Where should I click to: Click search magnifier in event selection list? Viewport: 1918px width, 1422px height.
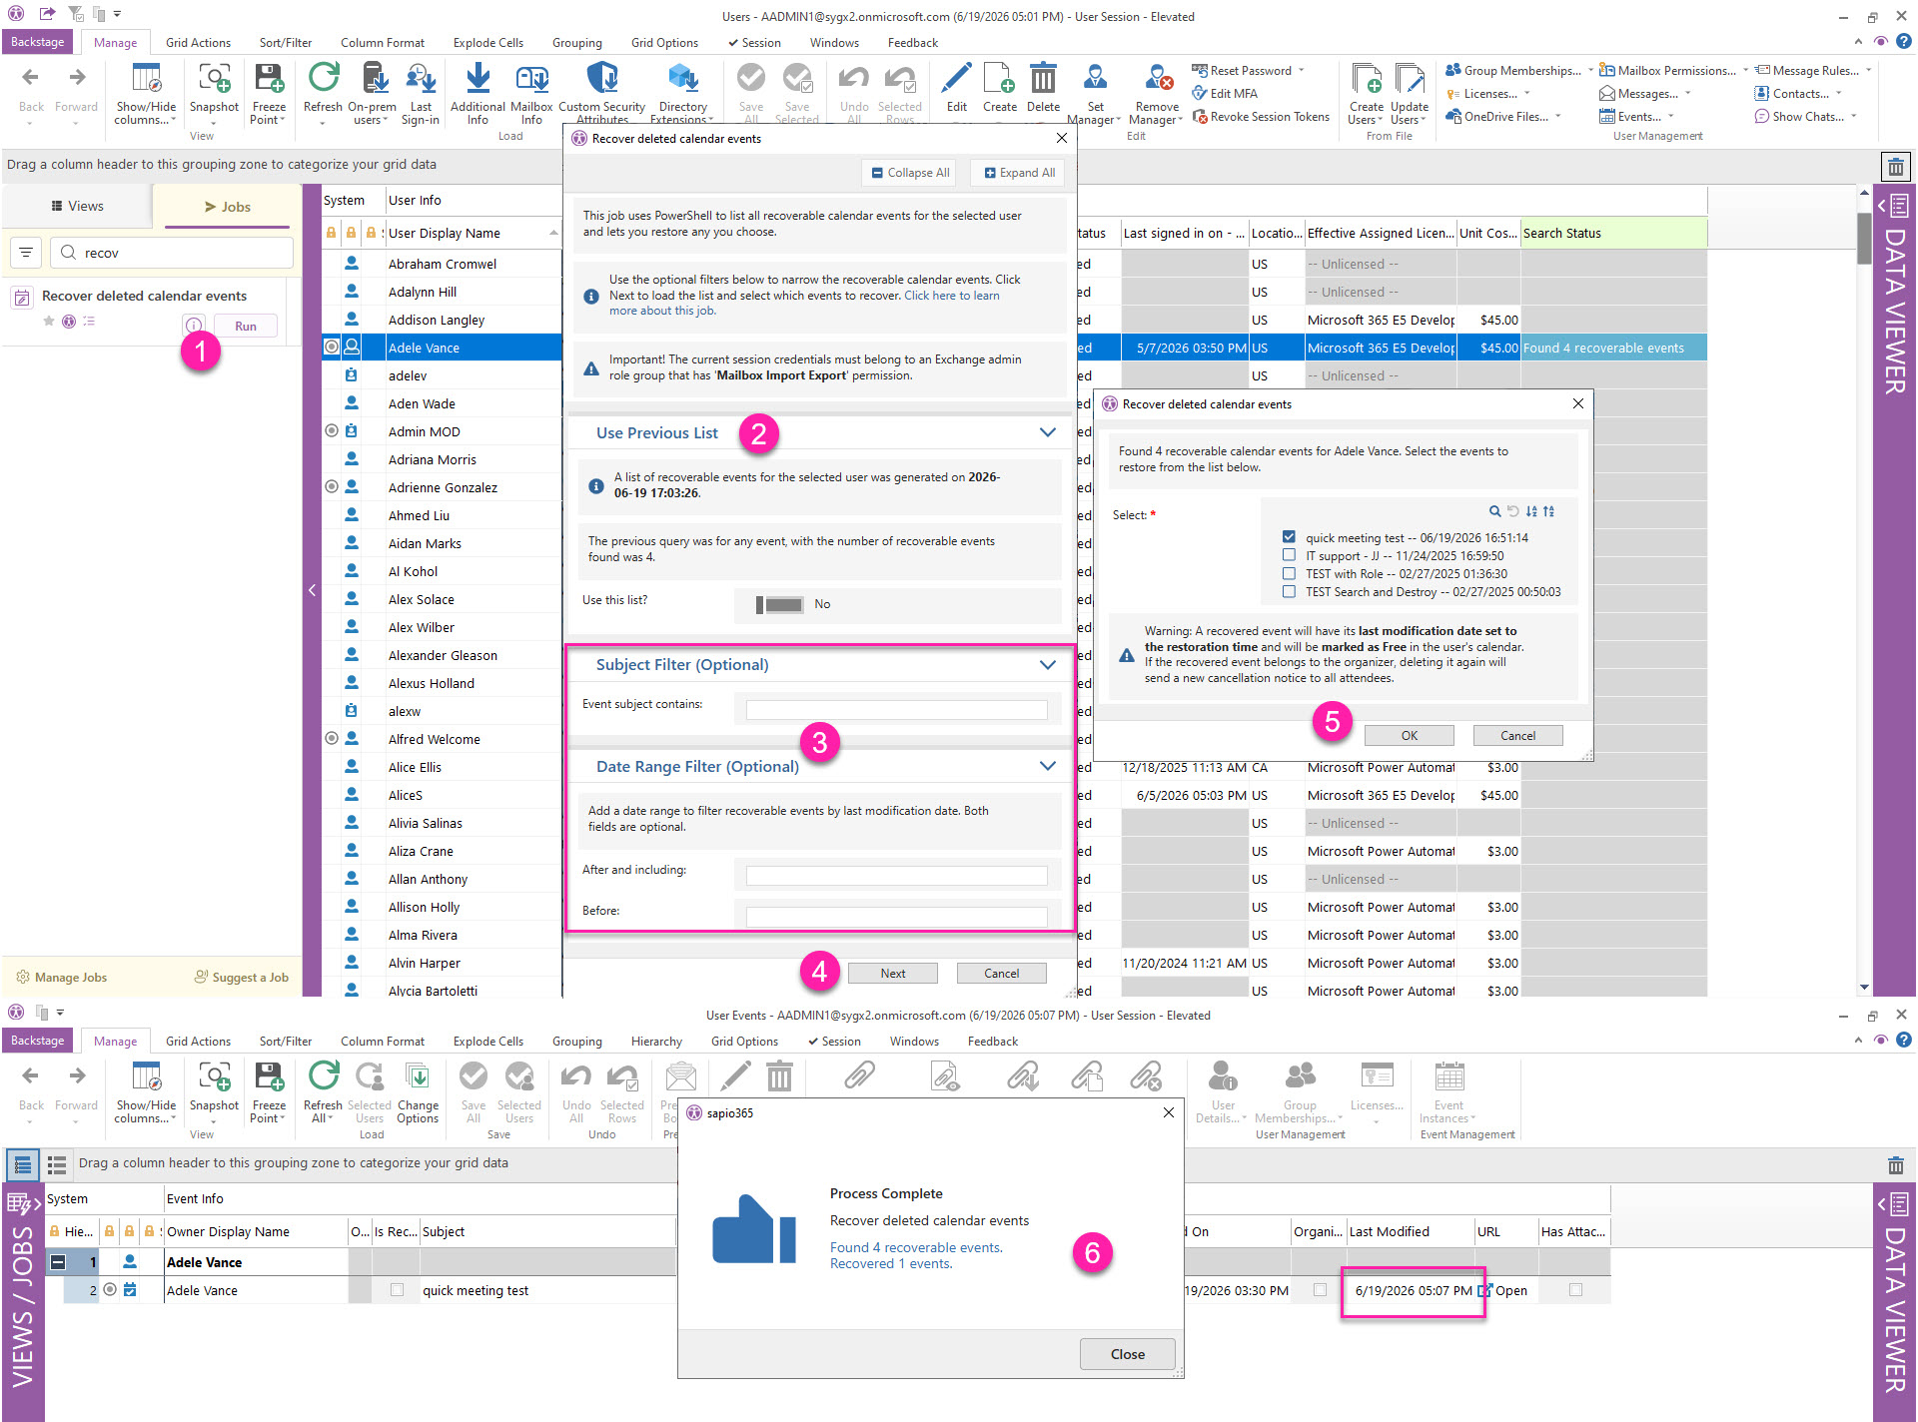(x=1494, y=511)
